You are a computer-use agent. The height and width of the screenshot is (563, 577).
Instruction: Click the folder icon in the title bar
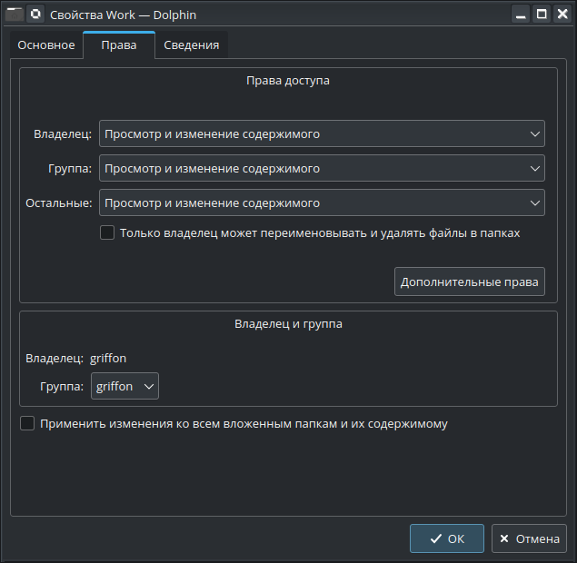tap(14, 15)
